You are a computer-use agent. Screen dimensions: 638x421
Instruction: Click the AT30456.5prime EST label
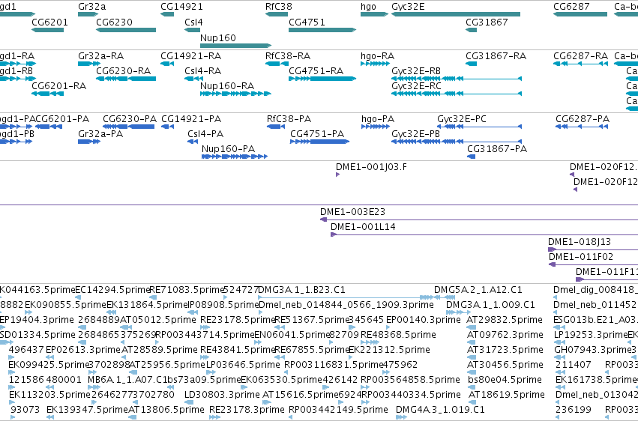[505, 365]
